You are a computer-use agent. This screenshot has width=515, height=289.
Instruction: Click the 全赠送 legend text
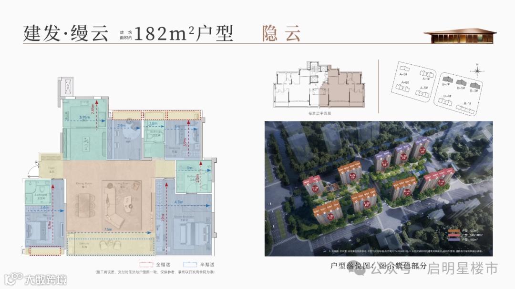click(x=163, y=264)
